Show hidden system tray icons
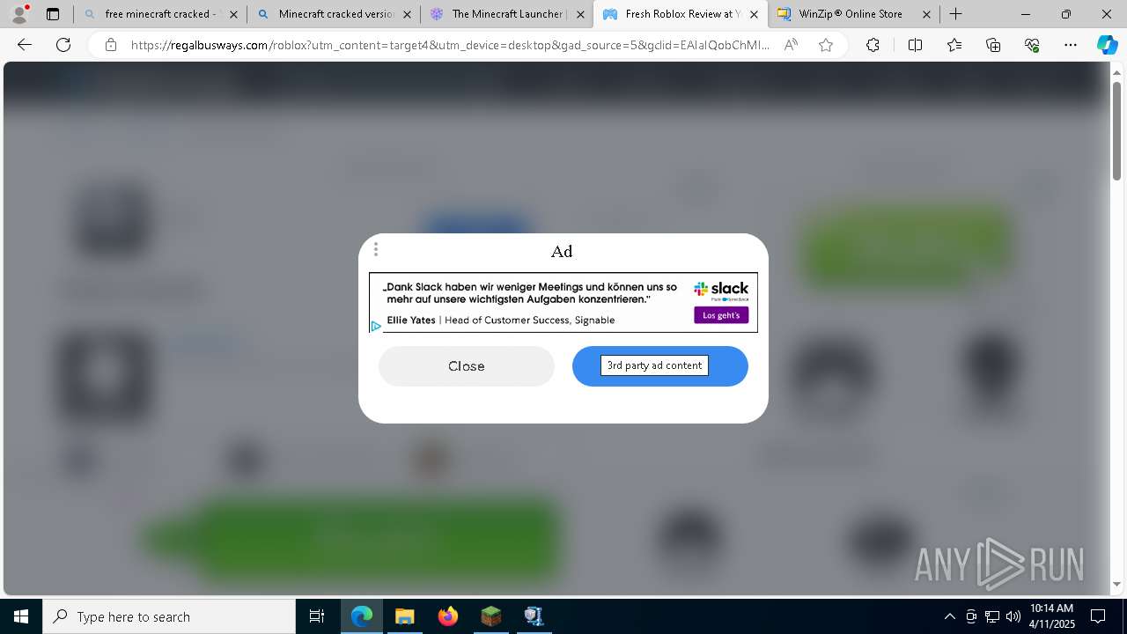Image resolution: width=1127 pixels, height=634 pixels. point(949,616)
